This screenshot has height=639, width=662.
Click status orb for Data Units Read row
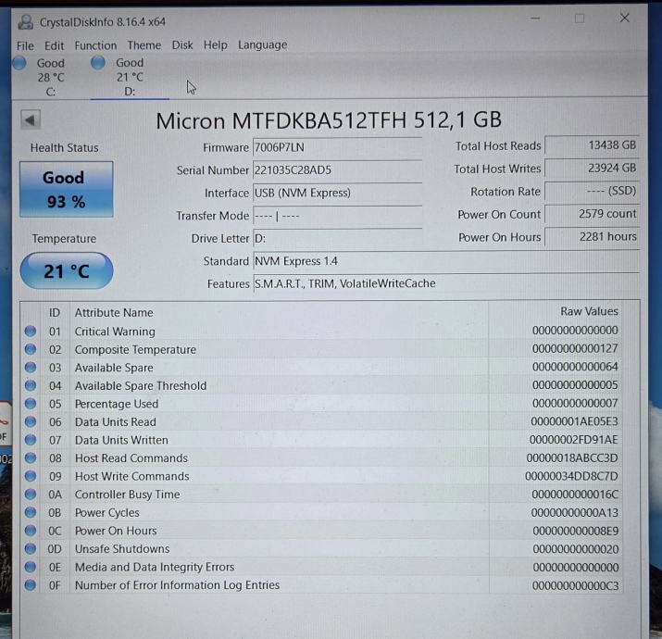pyautogui.click(x=30, y=421)
